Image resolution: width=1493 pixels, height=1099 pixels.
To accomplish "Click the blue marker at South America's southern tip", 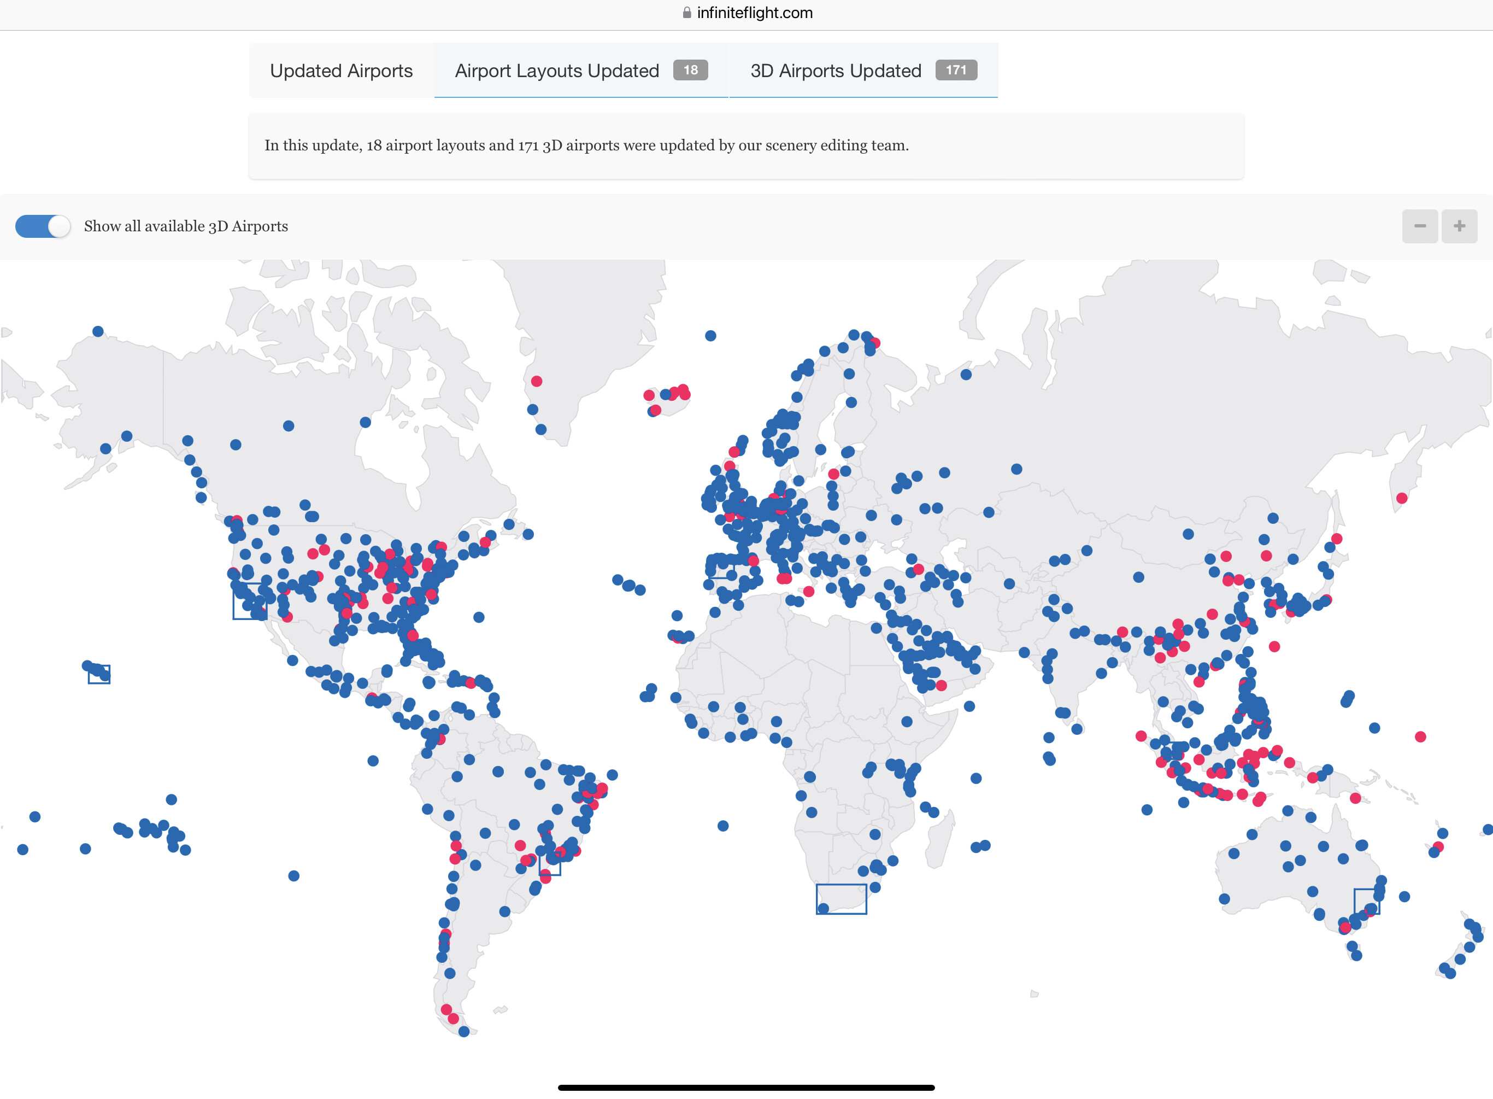I will click(464, 1032).
